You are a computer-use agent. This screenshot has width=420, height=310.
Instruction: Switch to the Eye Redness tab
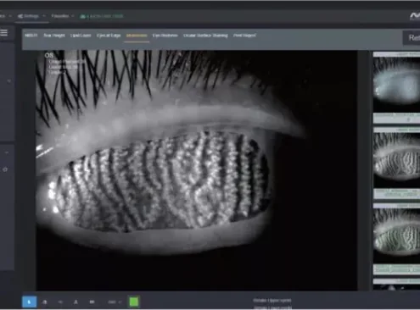(165, 36)
